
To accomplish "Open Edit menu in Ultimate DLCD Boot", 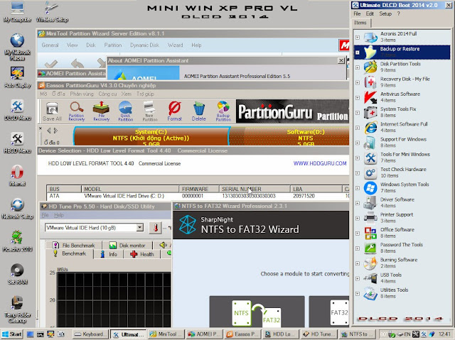I will [x=370, y=13].
